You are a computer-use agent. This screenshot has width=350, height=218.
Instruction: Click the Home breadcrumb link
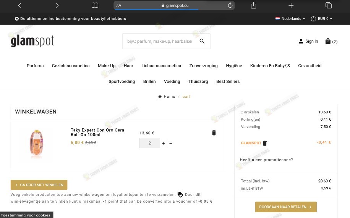(x=169, y=96)
